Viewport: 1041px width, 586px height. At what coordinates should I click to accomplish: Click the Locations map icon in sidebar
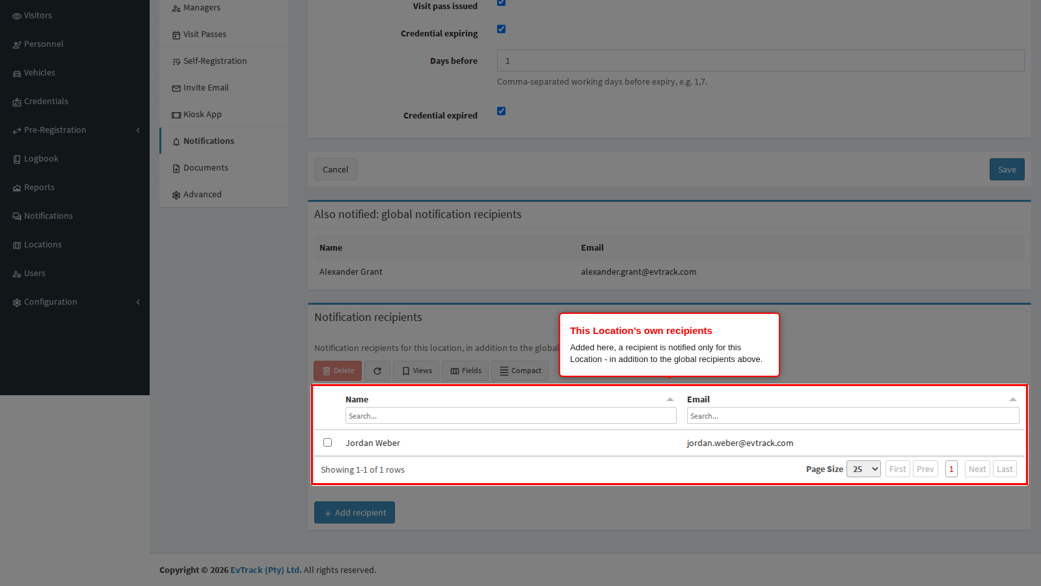17,245
